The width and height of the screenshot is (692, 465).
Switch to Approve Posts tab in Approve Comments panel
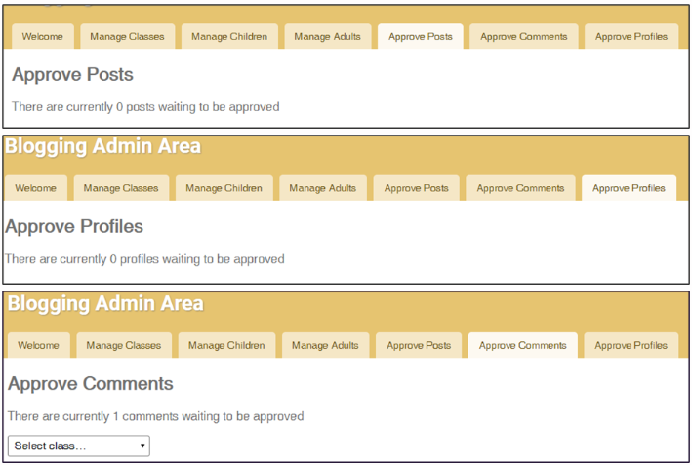point(419,345)
